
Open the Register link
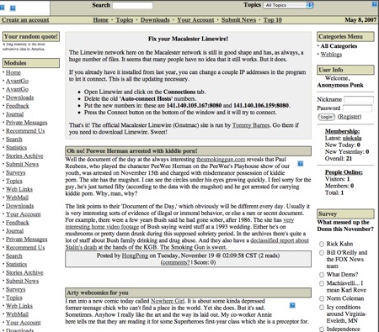coord(350,117)
